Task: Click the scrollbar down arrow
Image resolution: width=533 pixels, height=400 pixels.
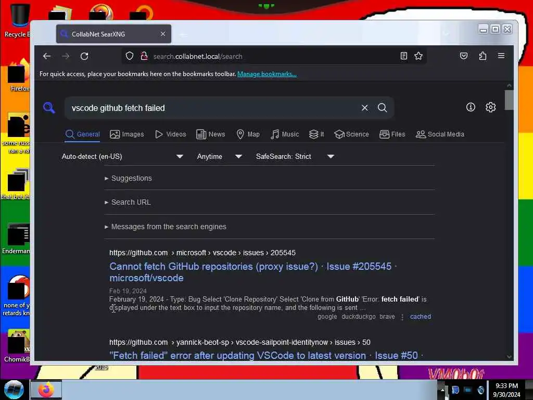Action: [509, 356]
